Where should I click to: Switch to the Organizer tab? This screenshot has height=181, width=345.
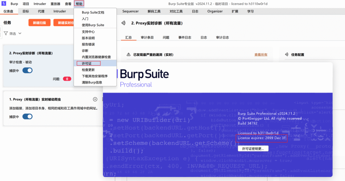[x=215, y=11]
